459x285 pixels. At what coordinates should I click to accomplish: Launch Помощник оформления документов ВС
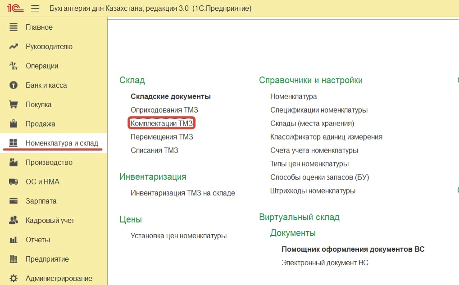pos(353,249)
